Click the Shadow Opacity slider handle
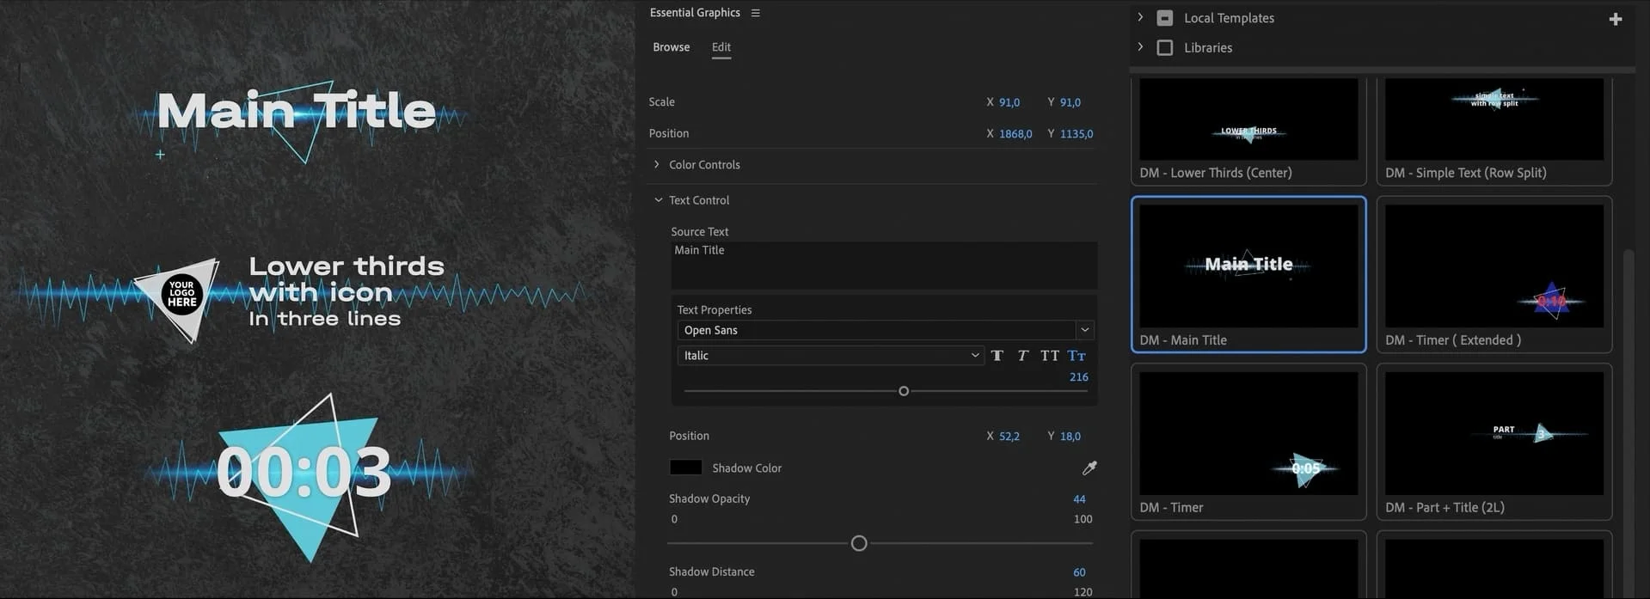1650x599 pixels. (x=859, y=543)
